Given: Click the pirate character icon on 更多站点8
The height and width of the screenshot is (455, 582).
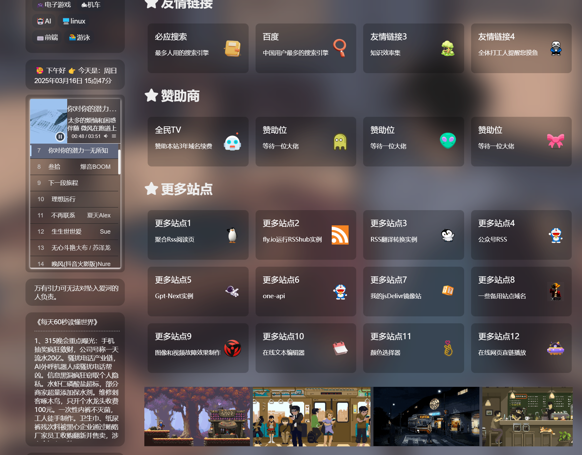Looking at the screenshot, I should click(556, 292).
